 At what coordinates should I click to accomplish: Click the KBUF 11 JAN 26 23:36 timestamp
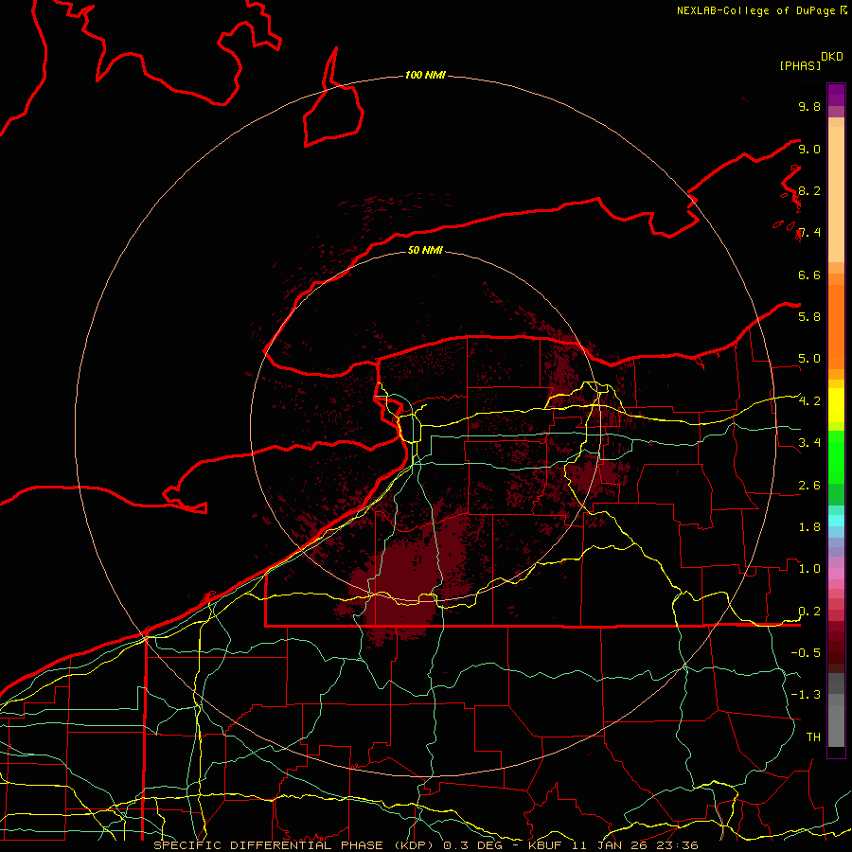612,845
